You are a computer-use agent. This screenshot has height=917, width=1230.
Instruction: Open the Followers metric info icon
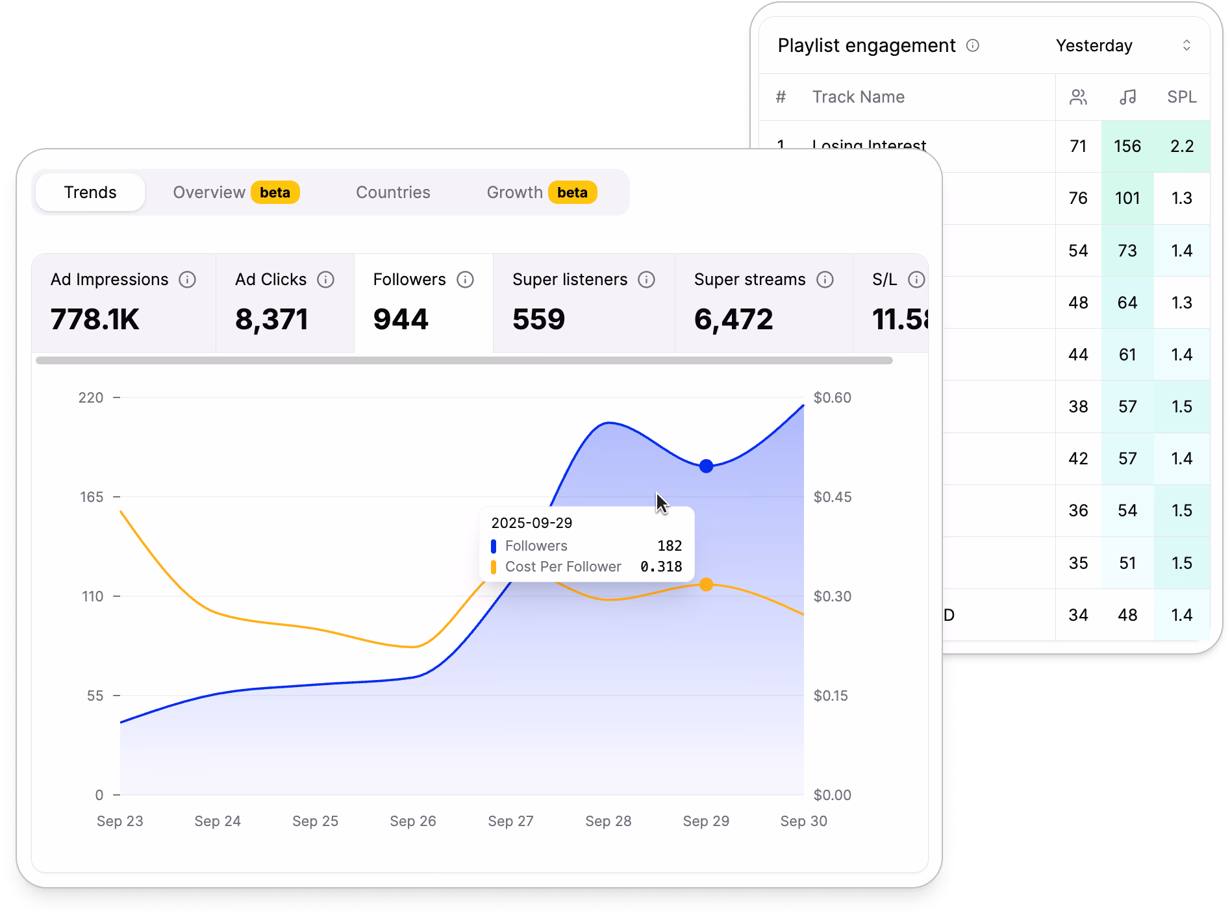tap(465, 280)
